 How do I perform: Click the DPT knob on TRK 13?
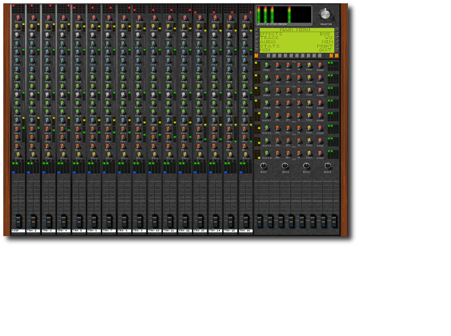[x=199, y=146]
